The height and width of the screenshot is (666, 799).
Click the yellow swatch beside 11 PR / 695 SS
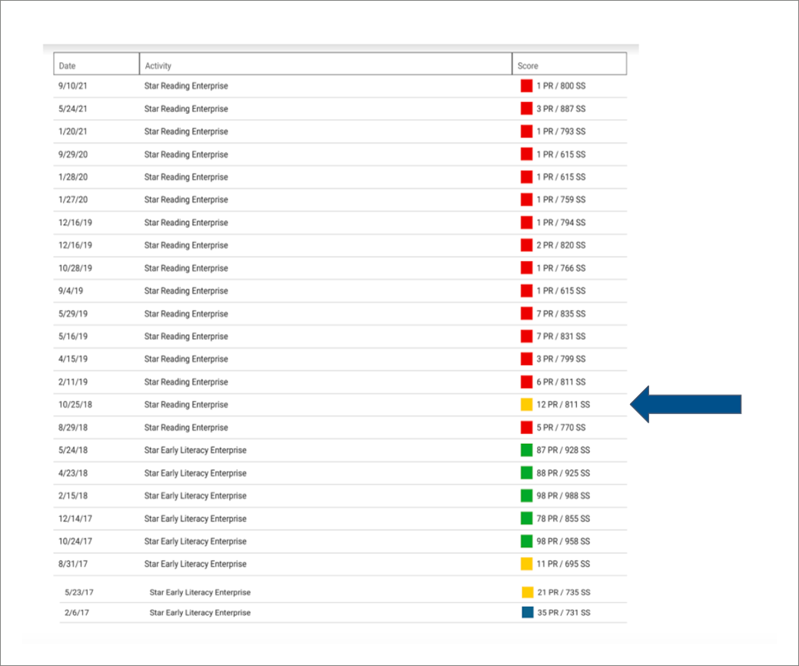[x=526, y=564]
